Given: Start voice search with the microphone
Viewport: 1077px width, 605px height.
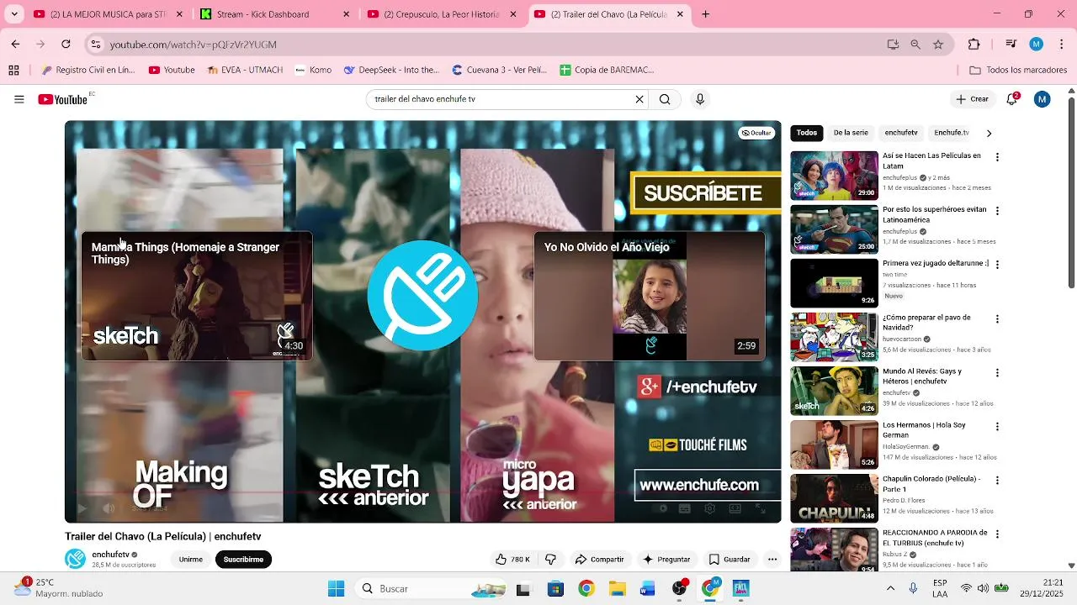Looking at the screenshot, I should pyautogui.click(x=699, y=99).
